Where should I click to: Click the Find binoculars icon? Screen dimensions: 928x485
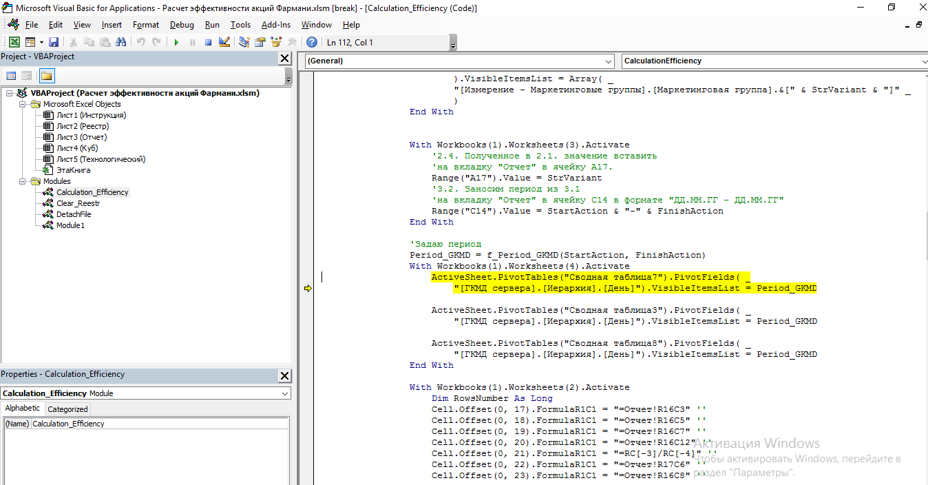[121, 42]
